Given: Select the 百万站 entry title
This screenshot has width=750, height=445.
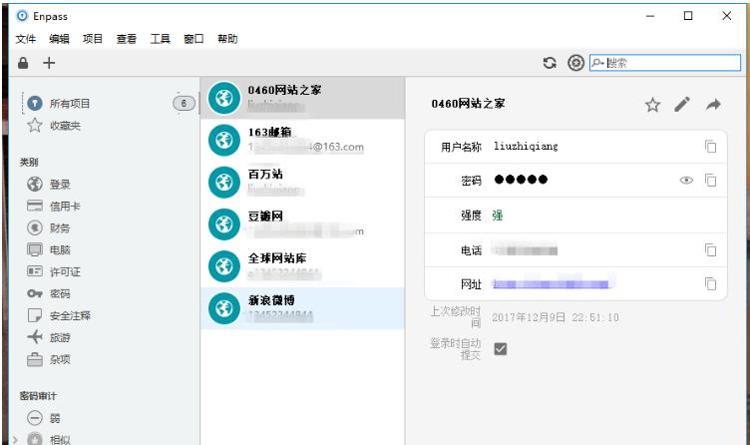Looking at the screenshot, I should (265, 175).
